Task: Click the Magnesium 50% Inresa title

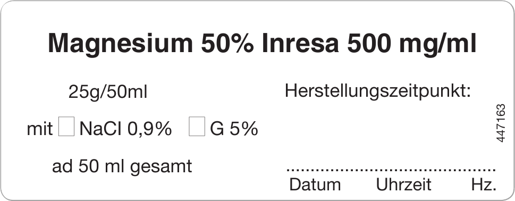Action: tap(262, 44)
